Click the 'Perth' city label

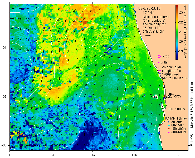(x=176, y=96)
